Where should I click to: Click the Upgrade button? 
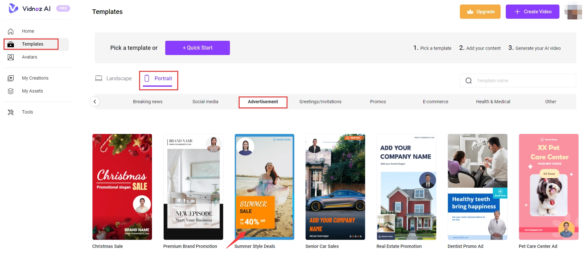(x=480, y=12)
